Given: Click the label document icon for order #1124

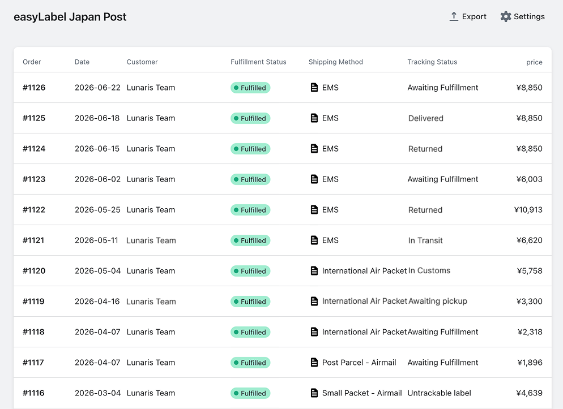Looking at the screenshot, I should tap(314, 148).
